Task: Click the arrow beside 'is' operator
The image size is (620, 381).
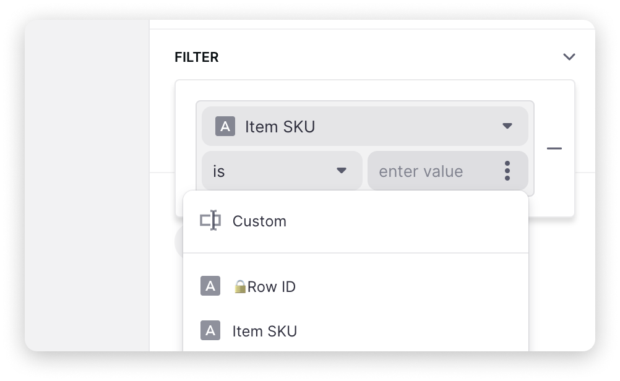Action: point(341,171)
